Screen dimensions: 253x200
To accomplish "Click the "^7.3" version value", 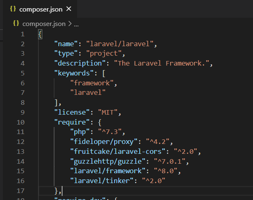I will 110,132.
